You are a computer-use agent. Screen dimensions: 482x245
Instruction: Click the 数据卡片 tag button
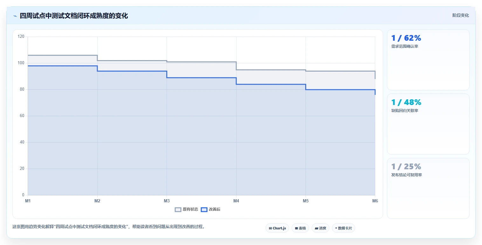(343, 228)
